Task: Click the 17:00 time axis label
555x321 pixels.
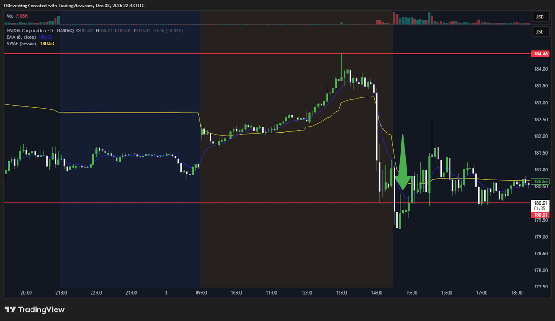Action: point(481,293)
